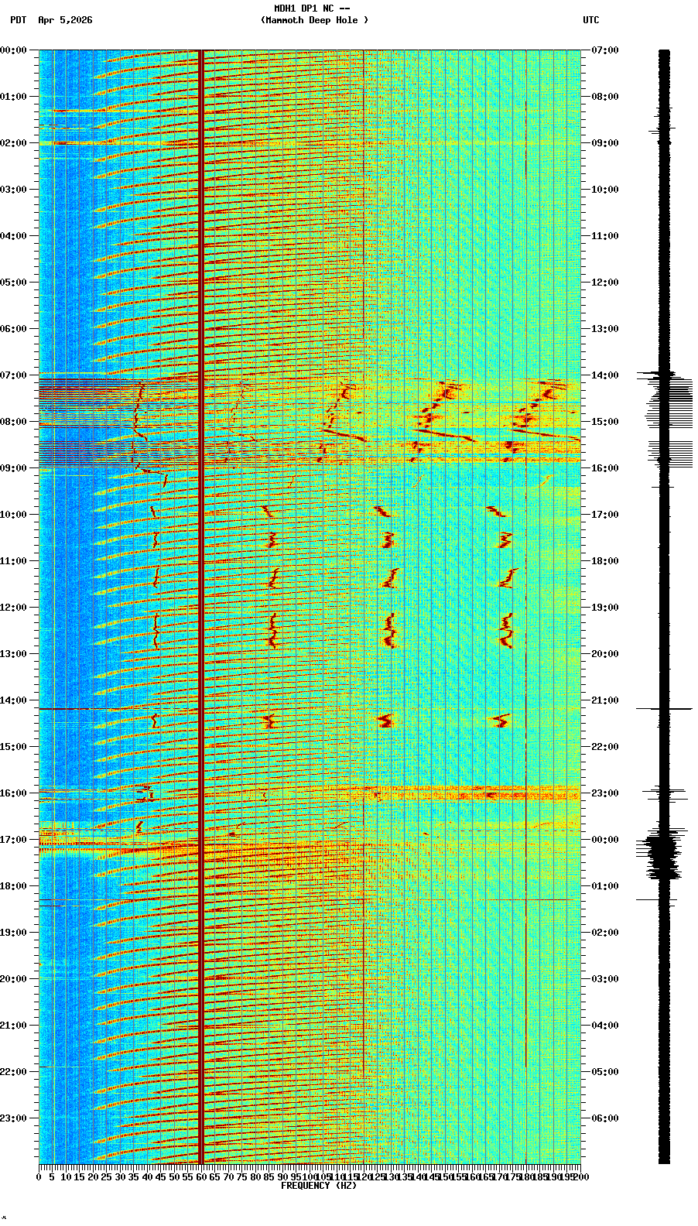698x1226 pixels.
Task: Click 00:00 on the PDT time axis
Action: coord(13,50)
